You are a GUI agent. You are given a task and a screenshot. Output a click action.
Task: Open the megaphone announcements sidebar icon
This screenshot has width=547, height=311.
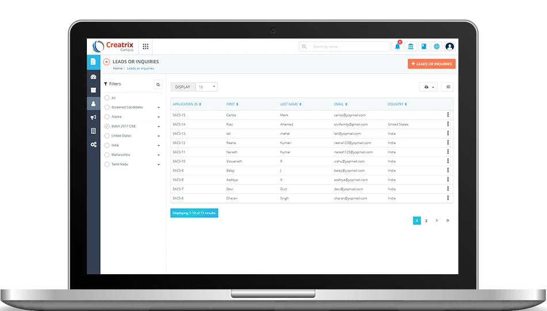tap(93, 117)
